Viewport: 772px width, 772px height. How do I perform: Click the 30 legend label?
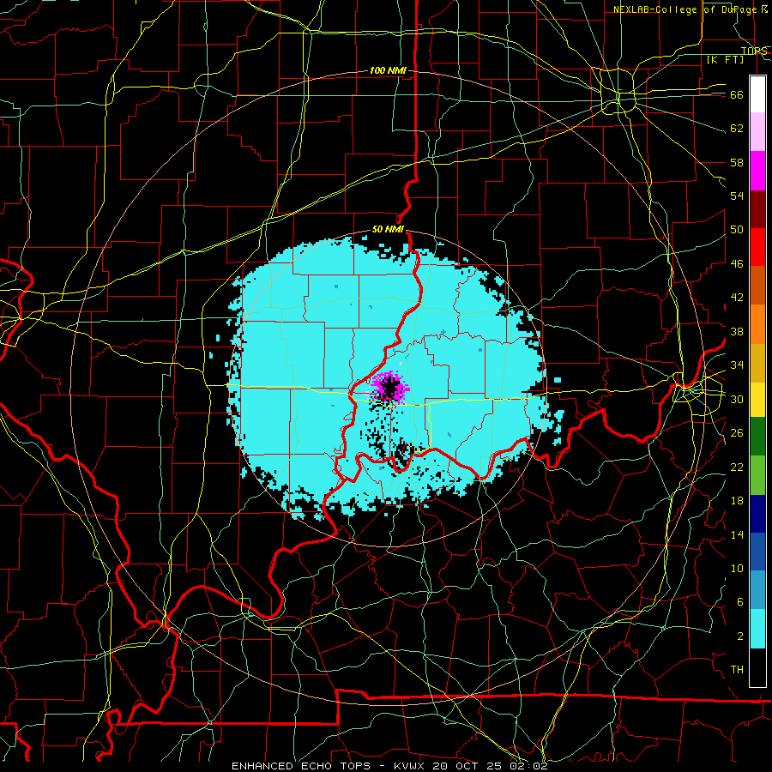(x=737, y=399)
